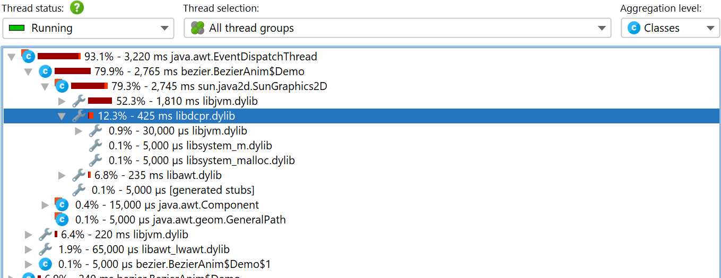Expand the 52.3% libjvm.dylib node

pos(62,101)
